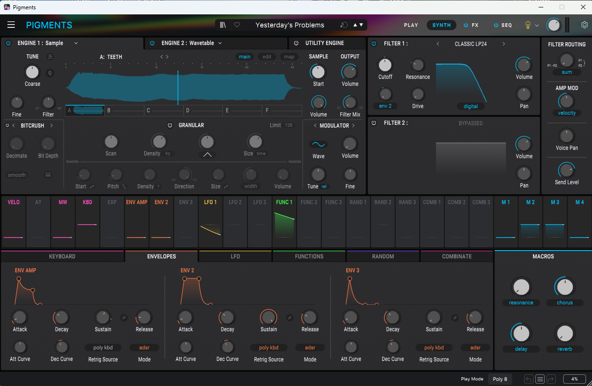Image resolution: width=592 pixels, height=386 pixels.
Task: Toggle the SEQ power button
Action: point(496,25)
